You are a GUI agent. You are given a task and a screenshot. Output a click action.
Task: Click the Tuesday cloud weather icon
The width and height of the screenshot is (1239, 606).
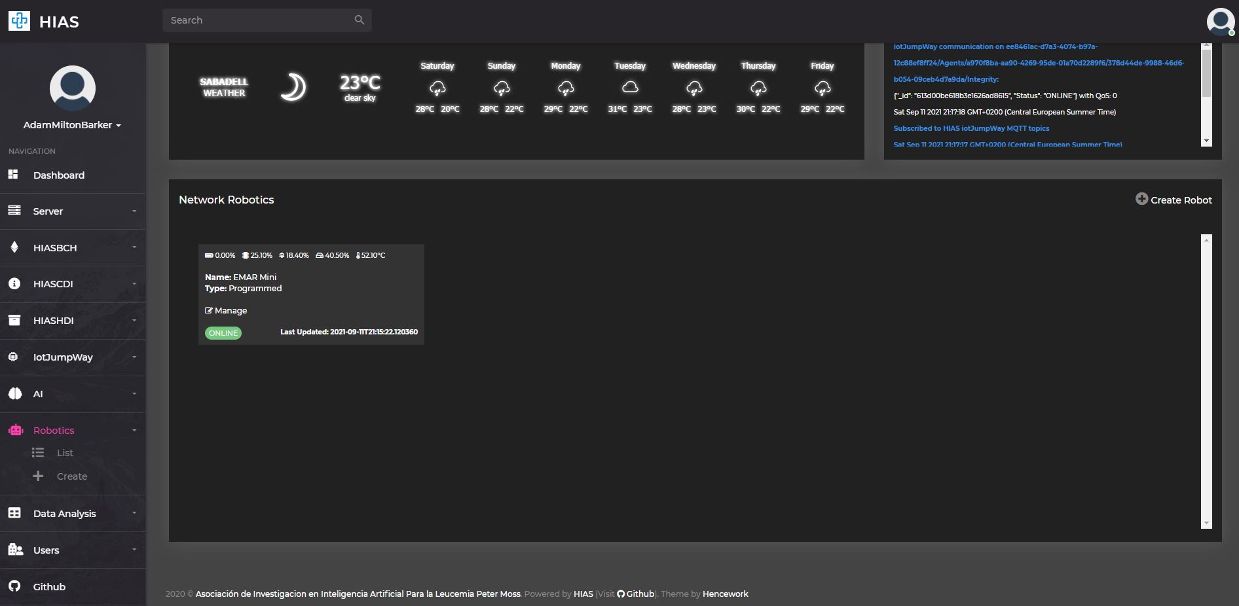630,87
